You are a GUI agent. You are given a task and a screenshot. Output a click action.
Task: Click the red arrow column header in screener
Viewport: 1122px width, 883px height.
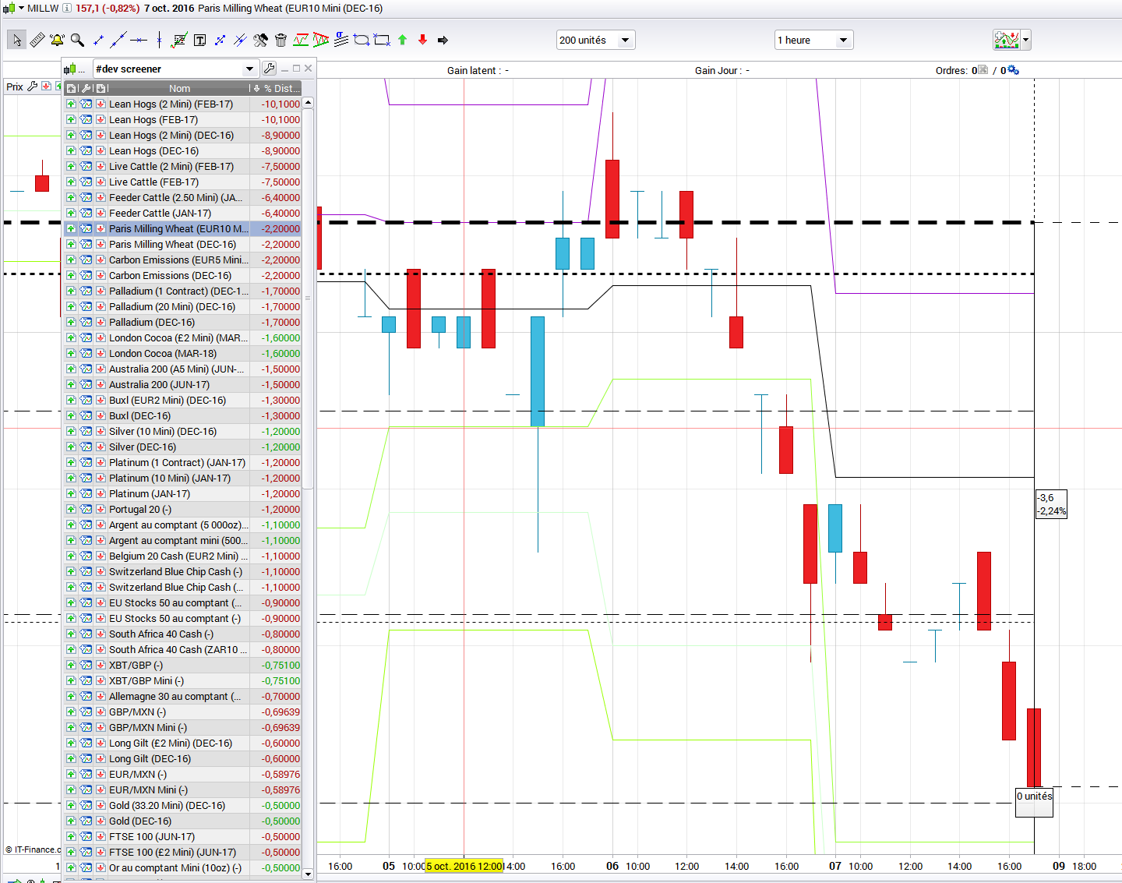tap(101, 88)
